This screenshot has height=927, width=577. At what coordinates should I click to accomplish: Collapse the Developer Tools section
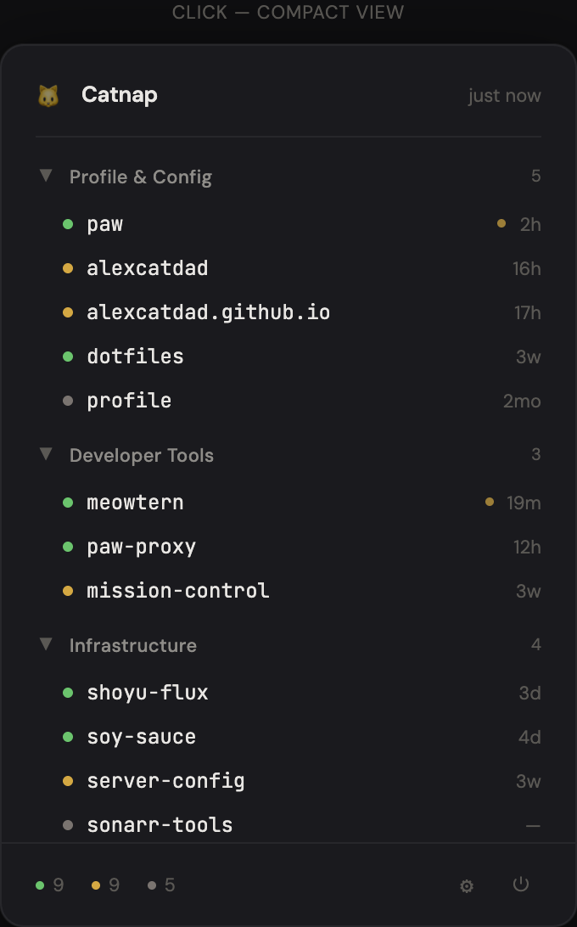click(46, 454)
